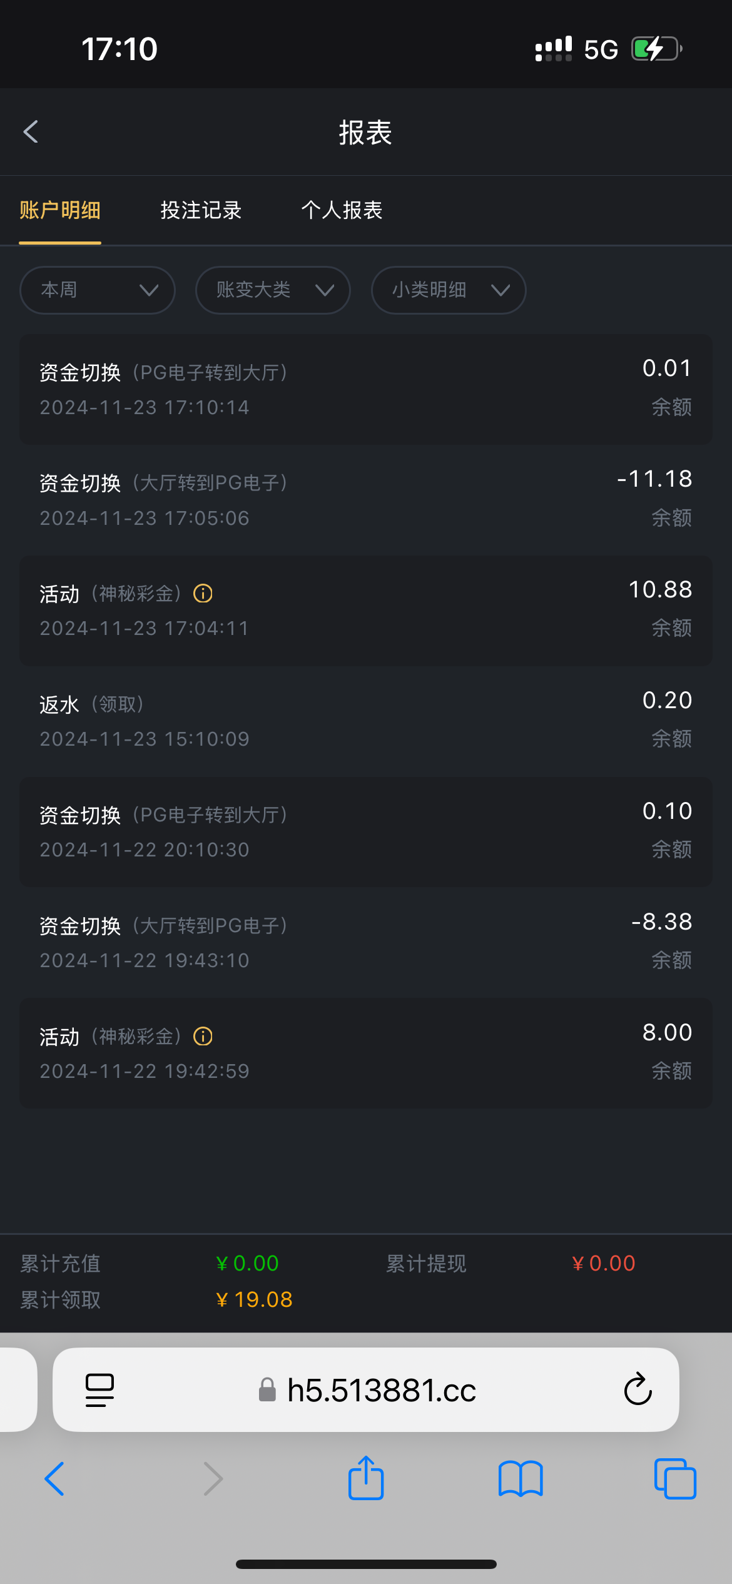Image resolution: width=732 pixels, height=1584 pixels.
Task: Open Safari page settings menu icon
Action: 99,1390
